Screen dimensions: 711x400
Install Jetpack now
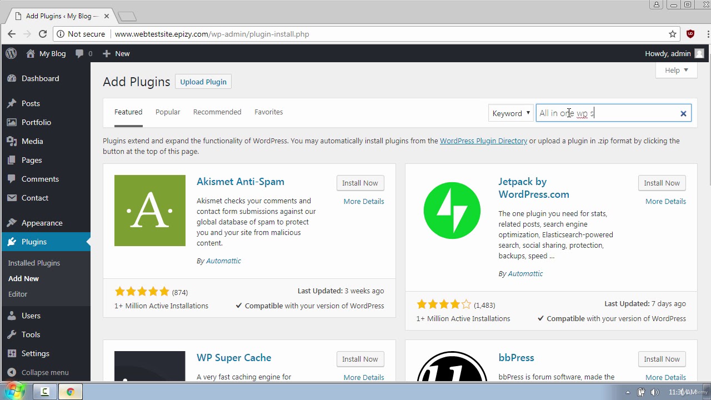(662, 183)
